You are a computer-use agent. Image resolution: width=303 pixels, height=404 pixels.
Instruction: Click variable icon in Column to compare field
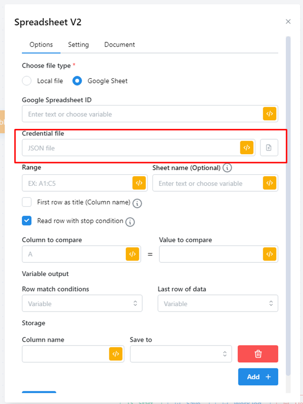click(x=132, y=254)
